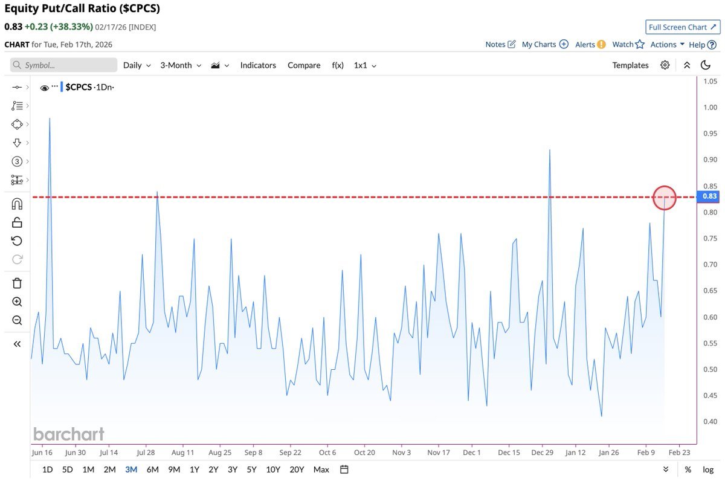This screenshot has height=484, width=725.
Task: Open the Daily interval dropdown
Action: pos(137,65)
